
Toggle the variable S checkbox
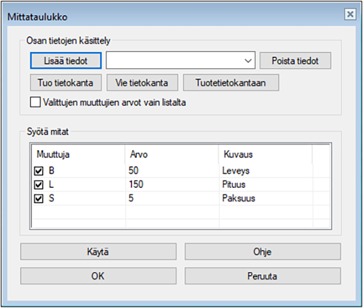(39, 197)
